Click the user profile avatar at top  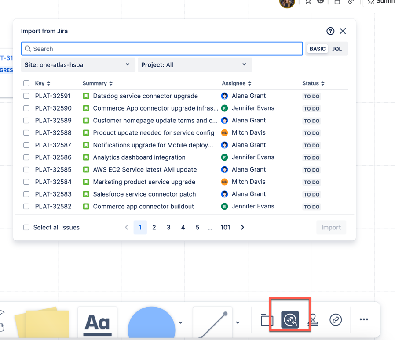point(287,4)
